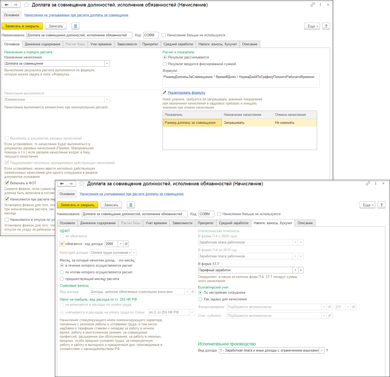The image size is (390, 377).
Task: Copy link icon in the front window title bar
Action: tap(368, 183)
